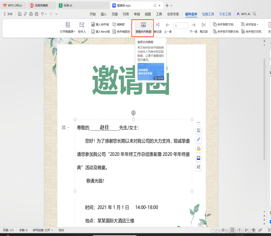Switch to the 工具 tab
Viewport: 271px width, 236px height.
(x=159, y=14)
